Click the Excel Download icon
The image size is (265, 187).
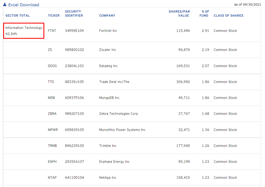point(5,4)
